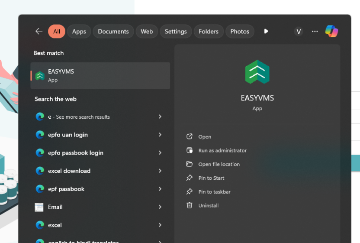Viewport: 360px width, 243px height.
Task: Select 'e - See more search results' text
Action: [x=79, y=117]
